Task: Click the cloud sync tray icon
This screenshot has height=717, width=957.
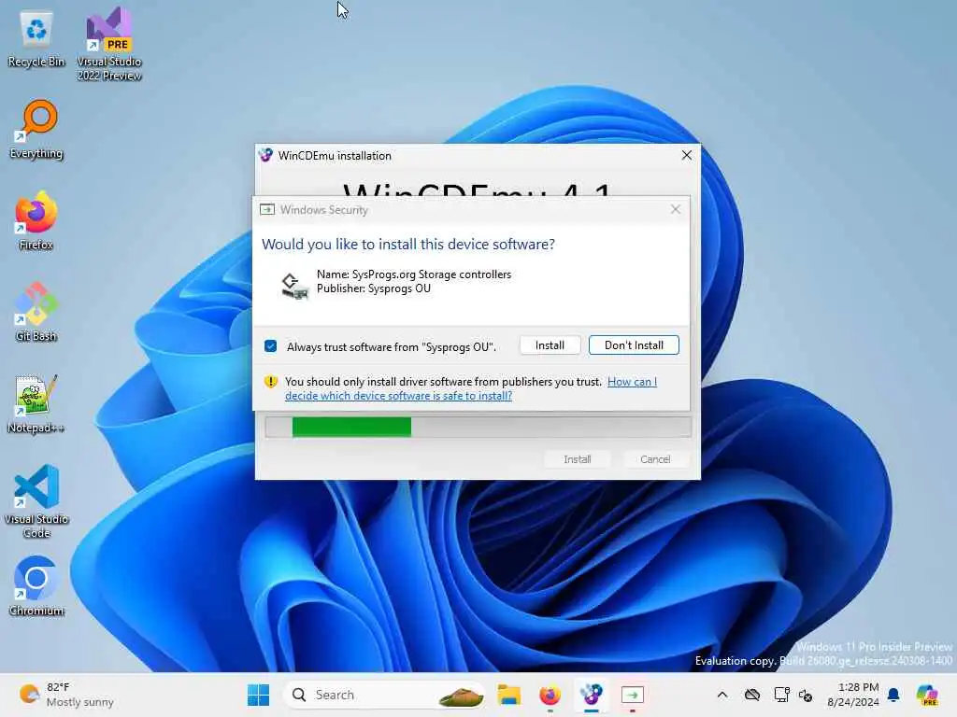Action: tap(752, 695)
